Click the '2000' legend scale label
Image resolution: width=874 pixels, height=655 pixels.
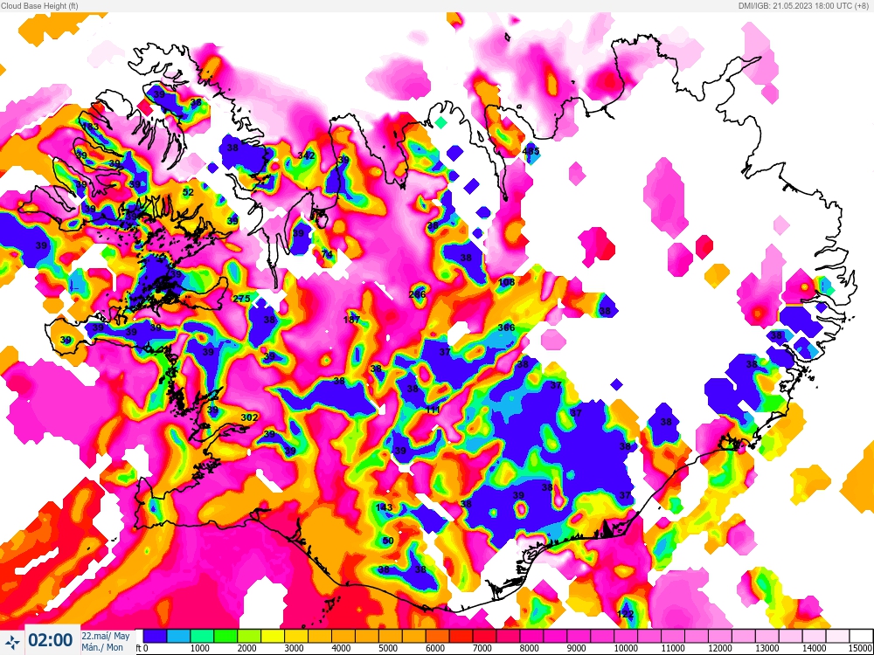pyautogui.click(x=247, y=648)
